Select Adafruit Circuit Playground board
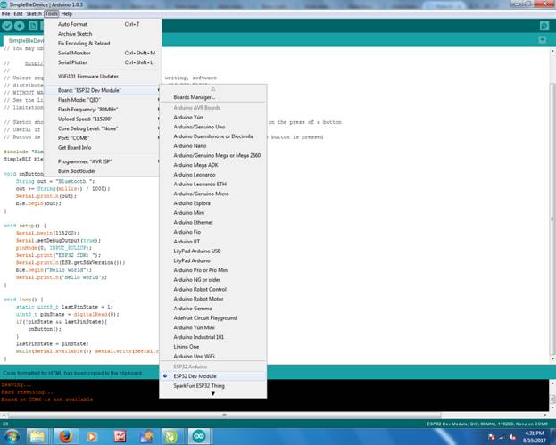 [212, 317]
